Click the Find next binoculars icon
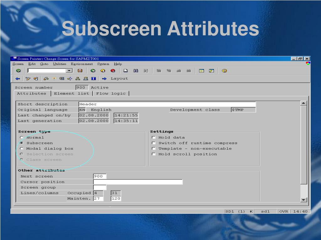 pyautogui.click(x=146, y=71)
